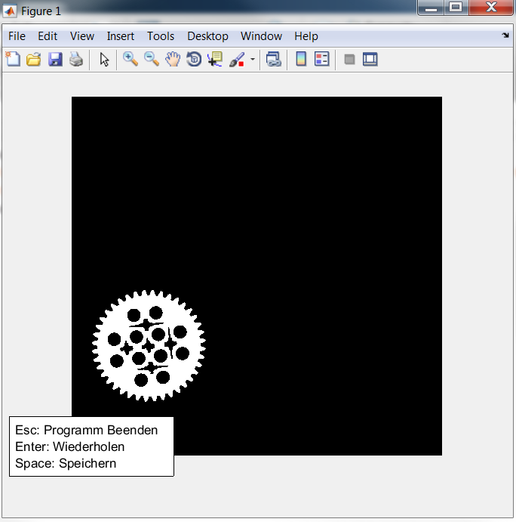Image resolution: width=516 pixels, height=522 pixels.
Task: Hide plot tools toolbar button
Action: tap(349, 59)
